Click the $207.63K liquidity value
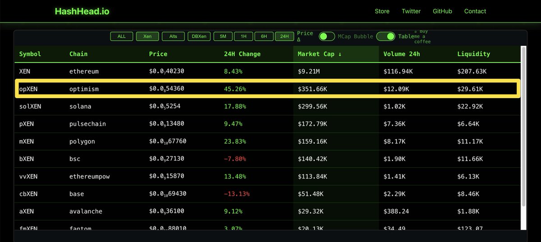The width and height of the screenshot is (541, 242). click(x=472, y=72)
